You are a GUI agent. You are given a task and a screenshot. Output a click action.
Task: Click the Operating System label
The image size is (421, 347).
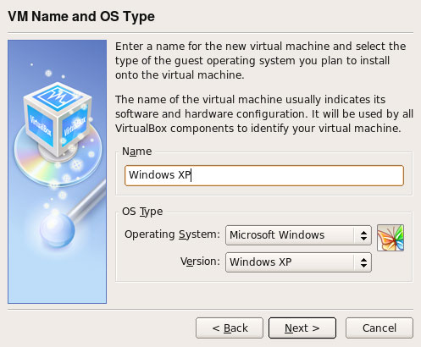pos(172,234)
